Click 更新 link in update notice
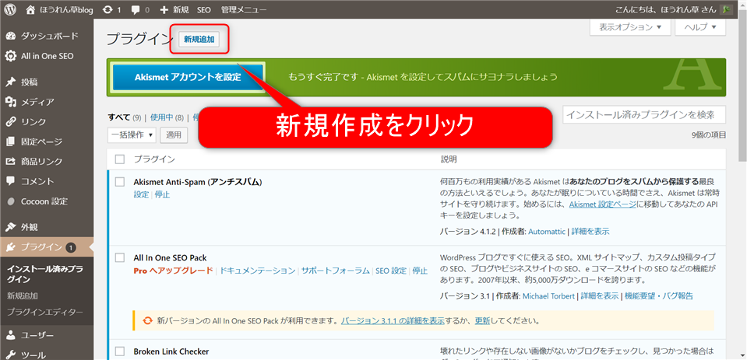The image size is (747, 360). [x=482, y=320]
